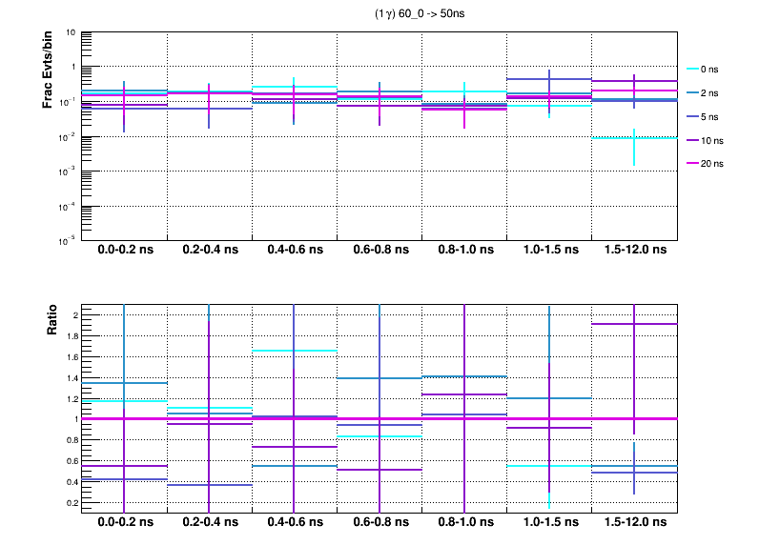The image size is (759, 545).
Task: Click the '0.6-0.8 ns' label under upper plot
Action: click(x=379, y=251)
